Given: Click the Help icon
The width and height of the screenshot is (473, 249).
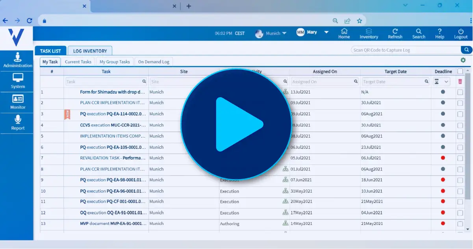Looking at the screenshot, I should pos(440,33).
